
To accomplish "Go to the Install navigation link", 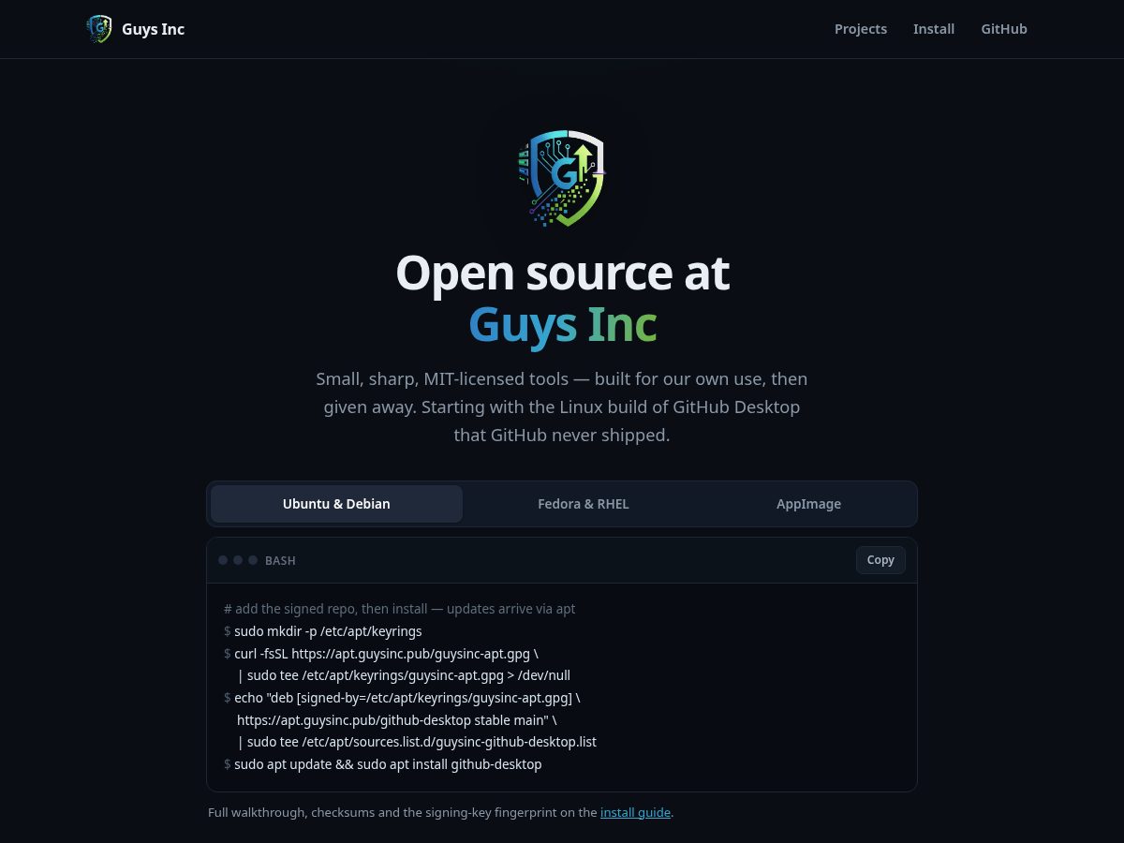I will tap(934, 29).
